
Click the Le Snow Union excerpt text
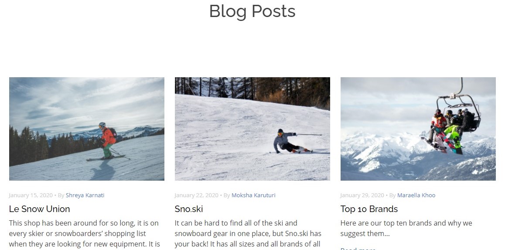pyautogui.click(x=85, y=234)
